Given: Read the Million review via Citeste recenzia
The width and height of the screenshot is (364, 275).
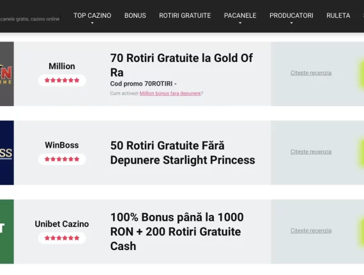Looking at the screenshot, I should 311,73.
